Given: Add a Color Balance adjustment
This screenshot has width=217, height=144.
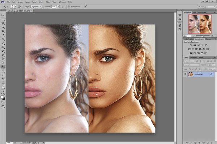Looking at the screenshot, I should [x=193, y=49].
